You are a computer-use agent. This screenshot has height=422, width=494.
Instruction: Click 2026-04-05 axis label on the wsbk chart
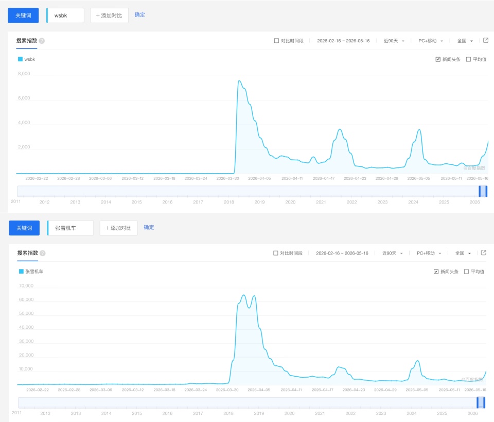[259, 178]
